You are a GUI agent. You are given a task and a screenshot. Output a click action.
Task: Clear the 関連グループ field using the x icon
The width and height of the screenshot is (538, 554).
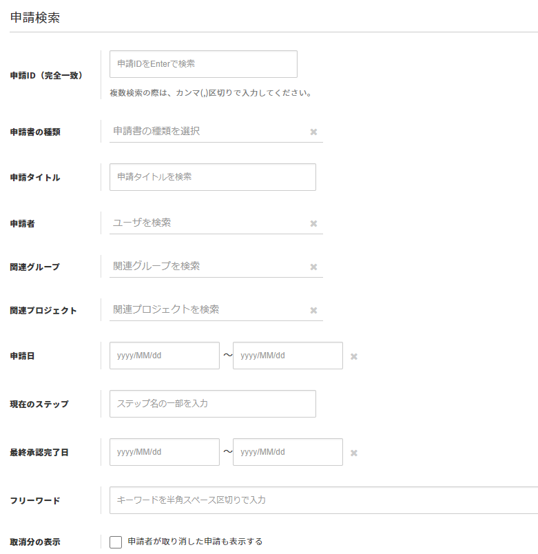[x=313, y=267]
